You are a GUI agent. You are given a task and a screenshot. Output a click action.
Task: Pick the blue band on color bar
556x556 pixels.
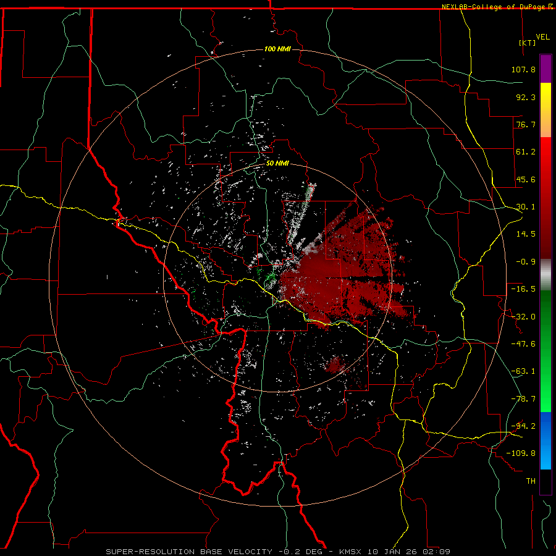pos(545,440)
